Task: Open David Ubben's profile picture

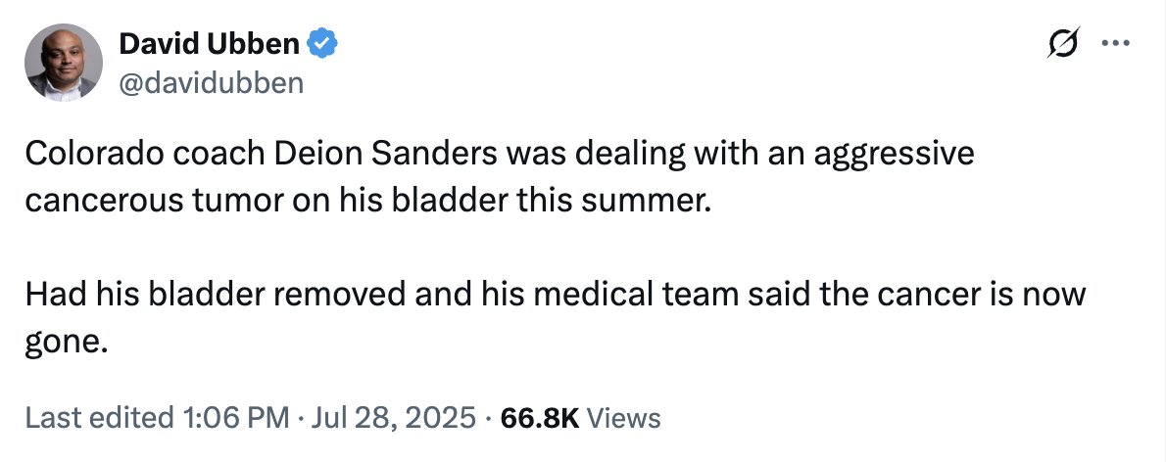Action: pyautogui.click(x=64, y=62)
